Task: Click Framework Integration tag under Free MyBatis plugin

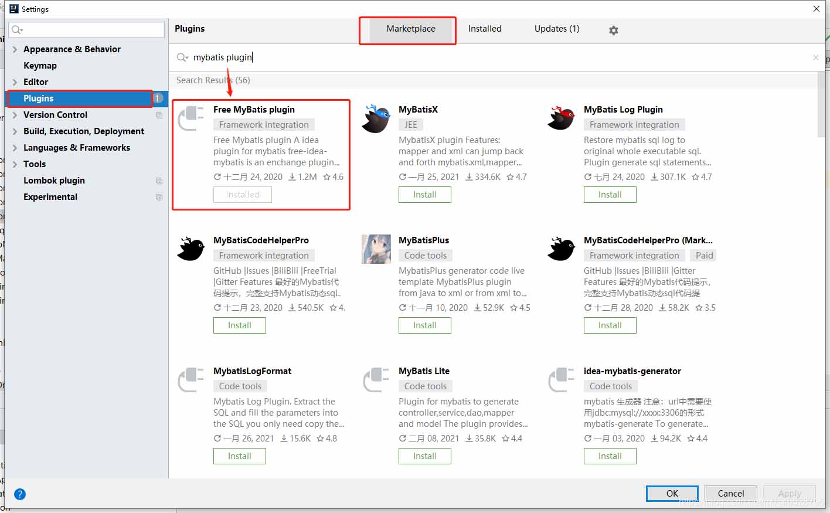Action: [264, 125]
